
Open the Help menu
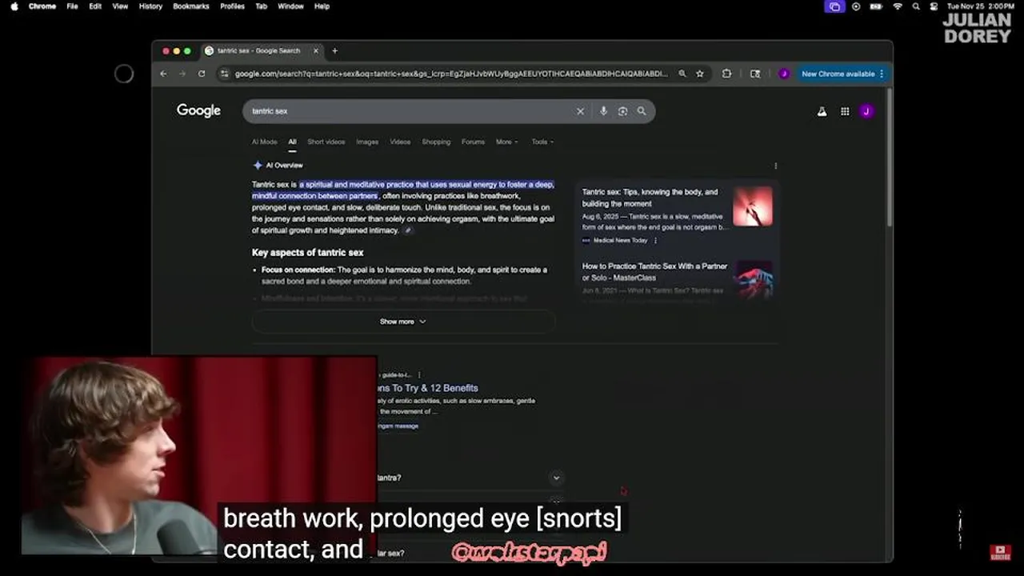tap(322, 6)
